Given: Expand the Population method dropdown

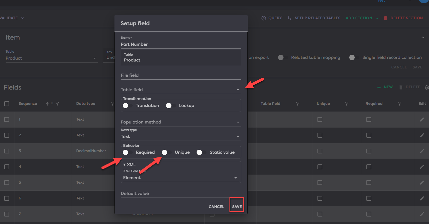Looking at the screenshot, I should click(x=181, y=122).
